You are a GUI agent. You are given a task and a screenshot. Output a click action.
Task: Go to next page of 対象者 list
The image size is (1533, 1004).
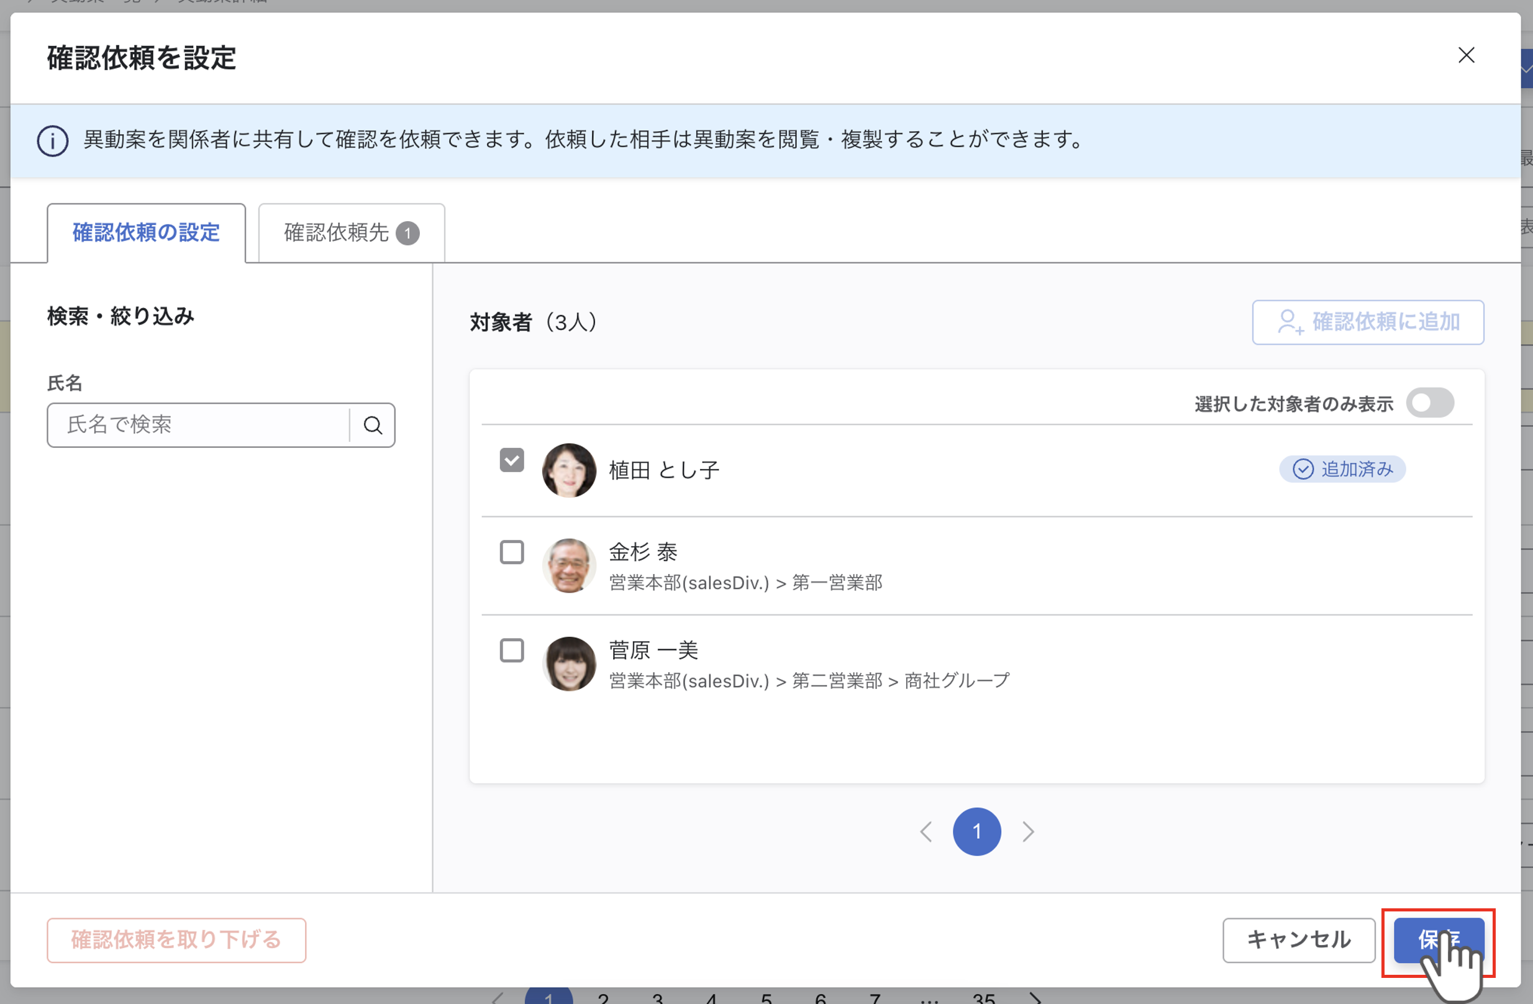(x=1028, y=832)
